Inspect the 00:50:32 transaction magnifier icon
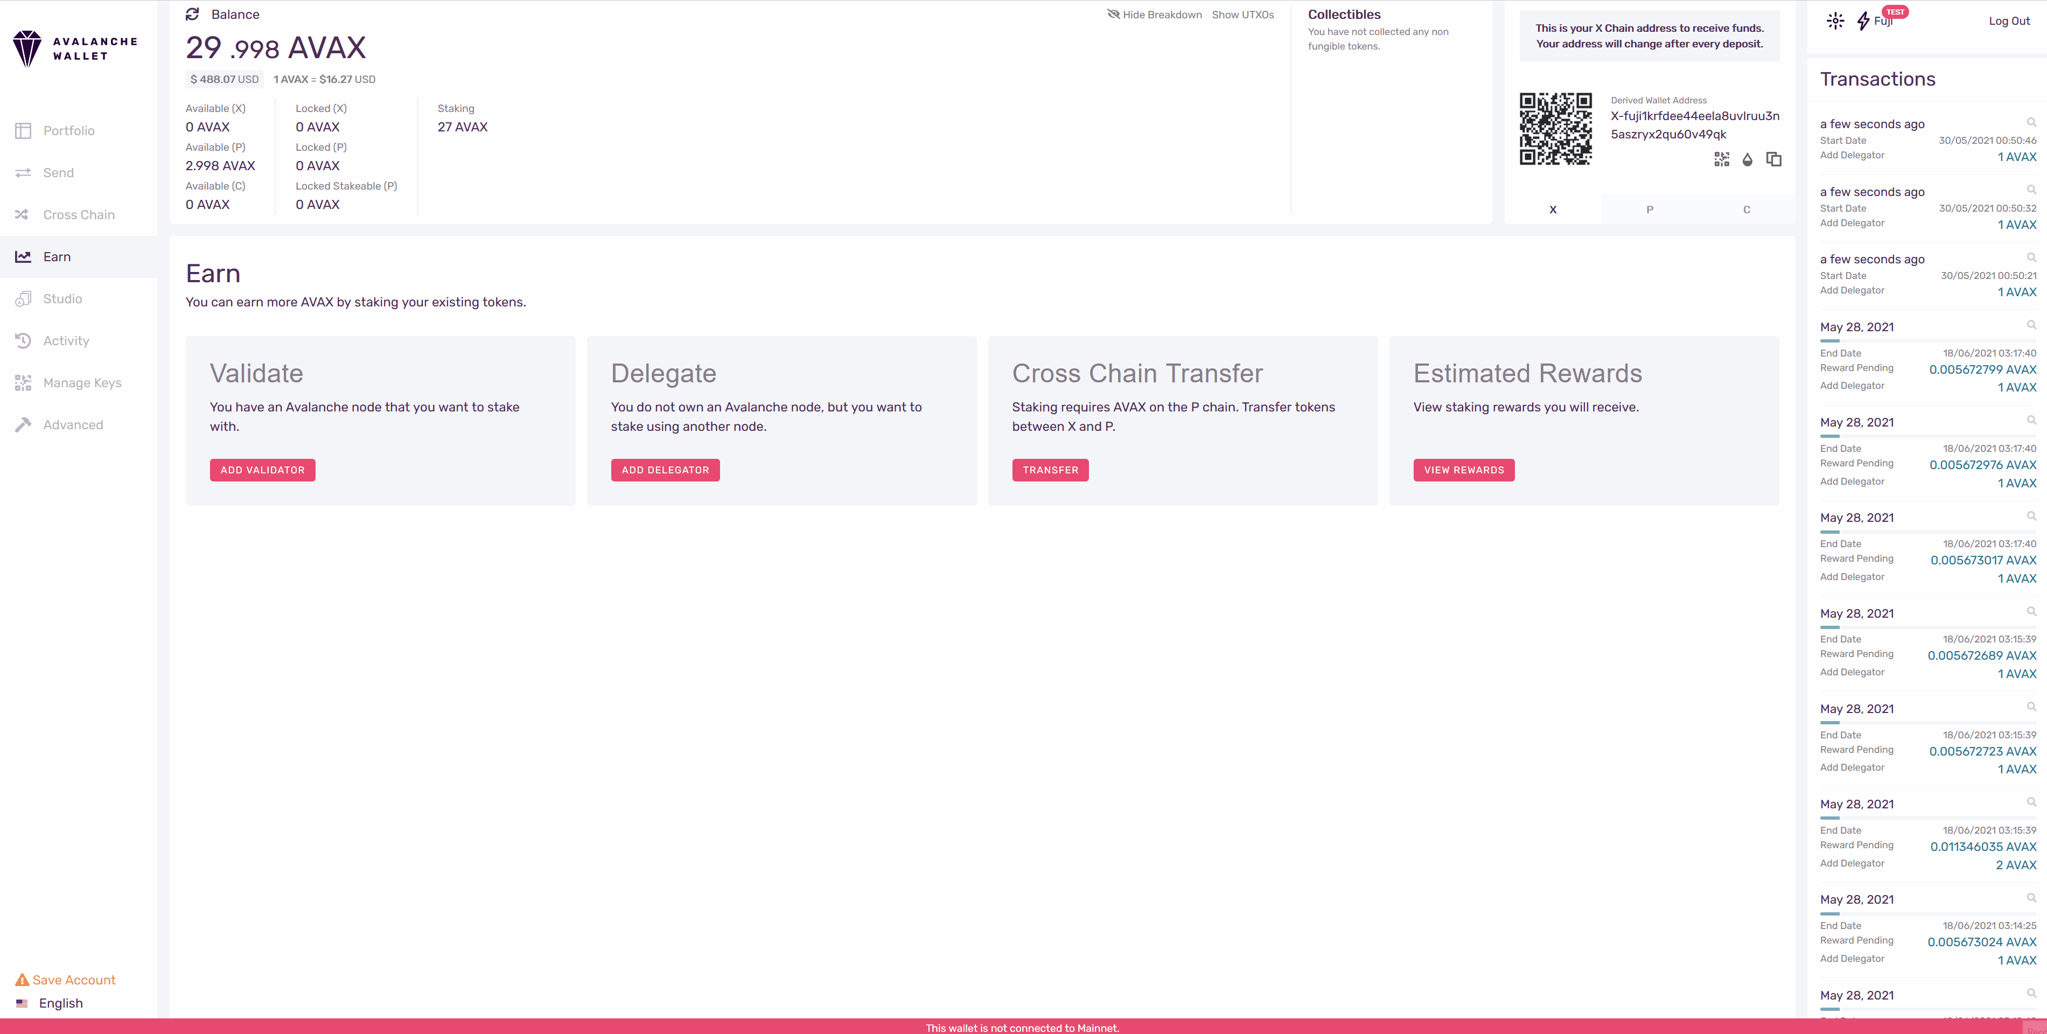Screen dimensions: 2047x1034 pyautogui.click(x=2031, y=189)
